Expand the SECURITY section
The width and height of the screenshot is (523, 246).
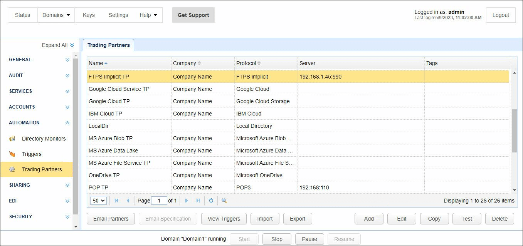[x=67, y=217]
